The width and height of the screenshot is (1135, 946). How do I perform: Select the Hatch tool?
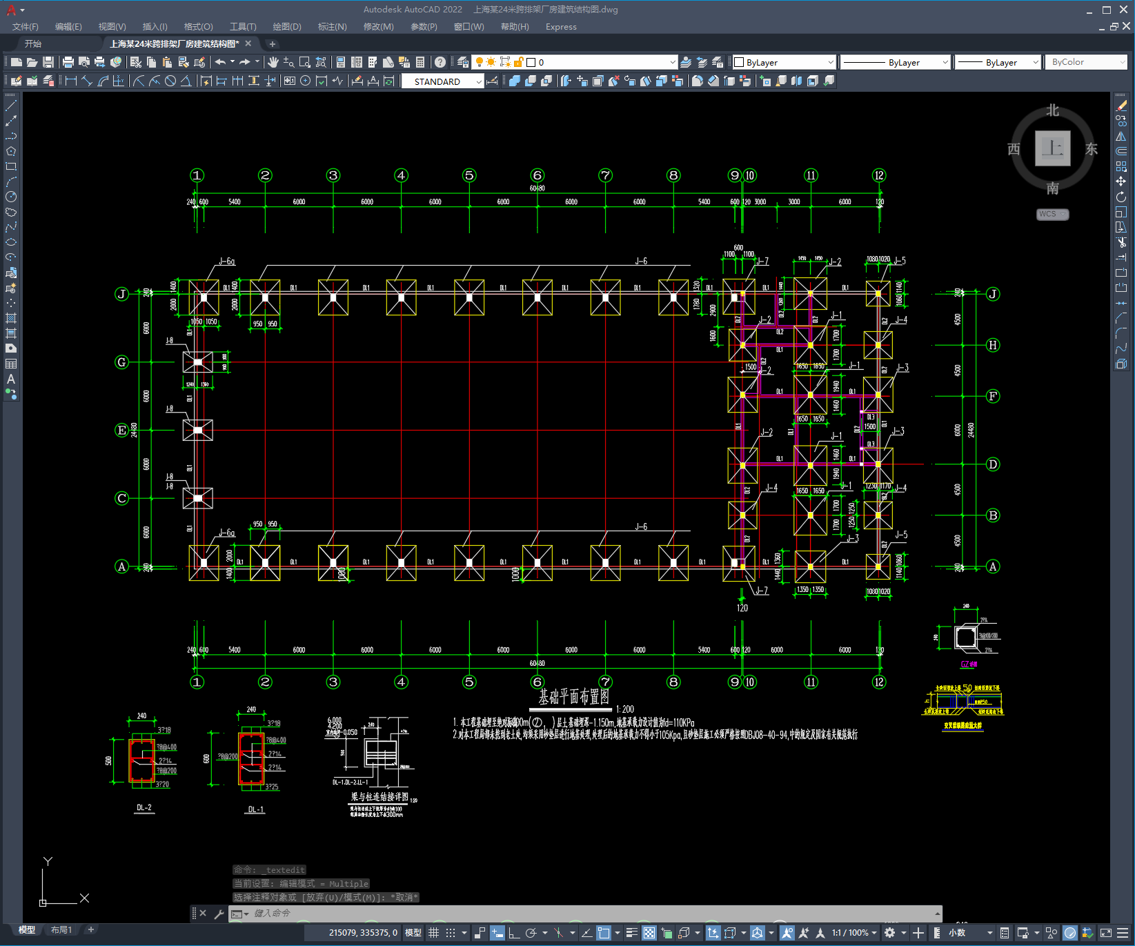pyautogui.click(x=11, y=318)
